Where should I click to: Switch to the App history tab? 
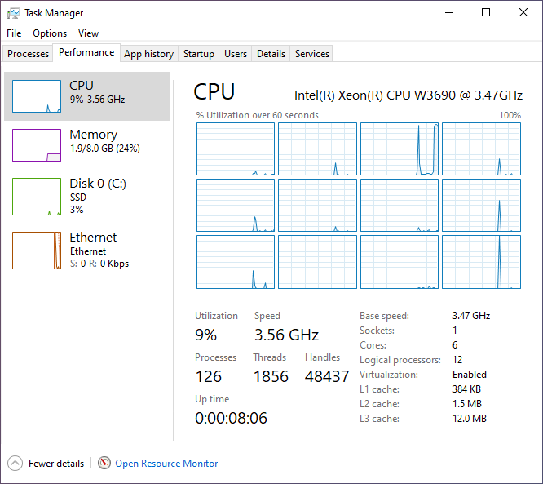tap(148, 54)
